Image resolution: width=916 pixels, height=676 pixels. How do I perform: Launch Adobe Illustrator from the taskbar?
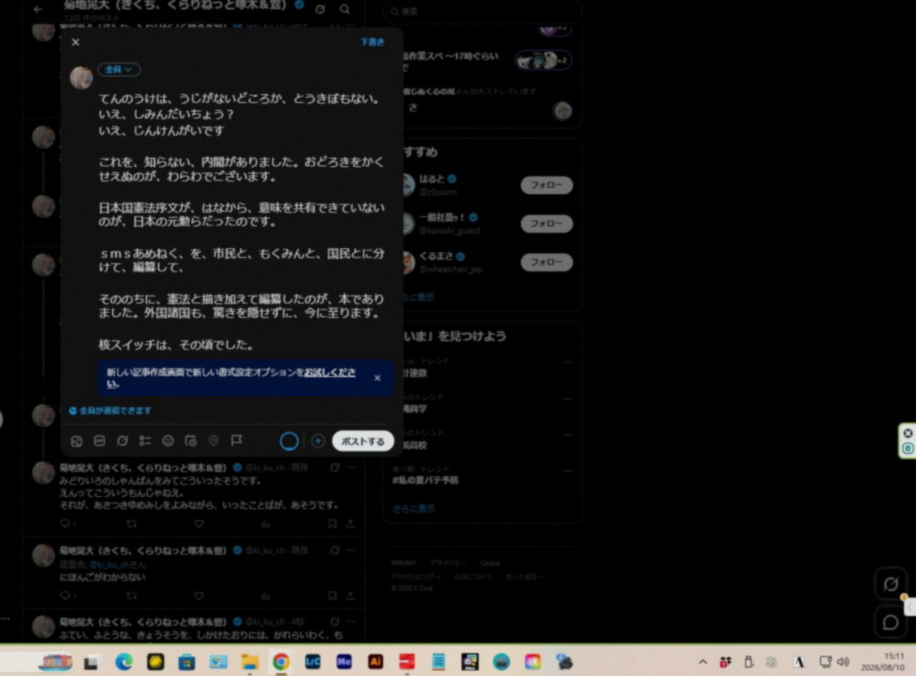click(376, 661)
